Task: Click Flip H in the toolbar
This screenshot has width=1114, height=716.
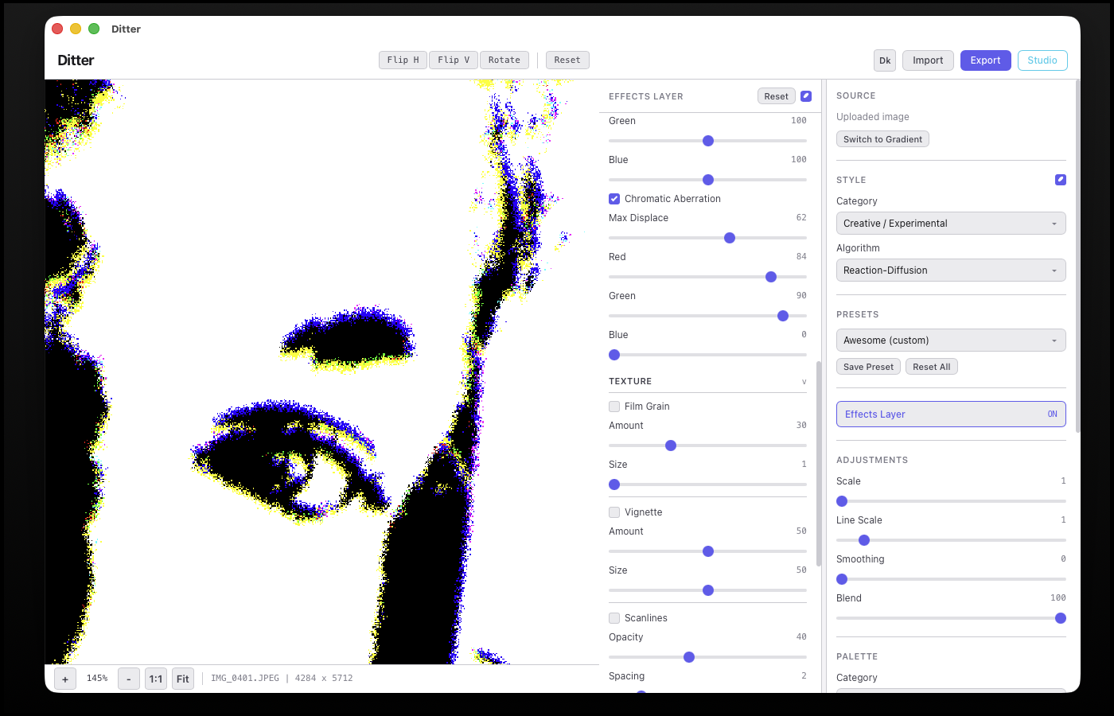Action: [x=403, y=60]
